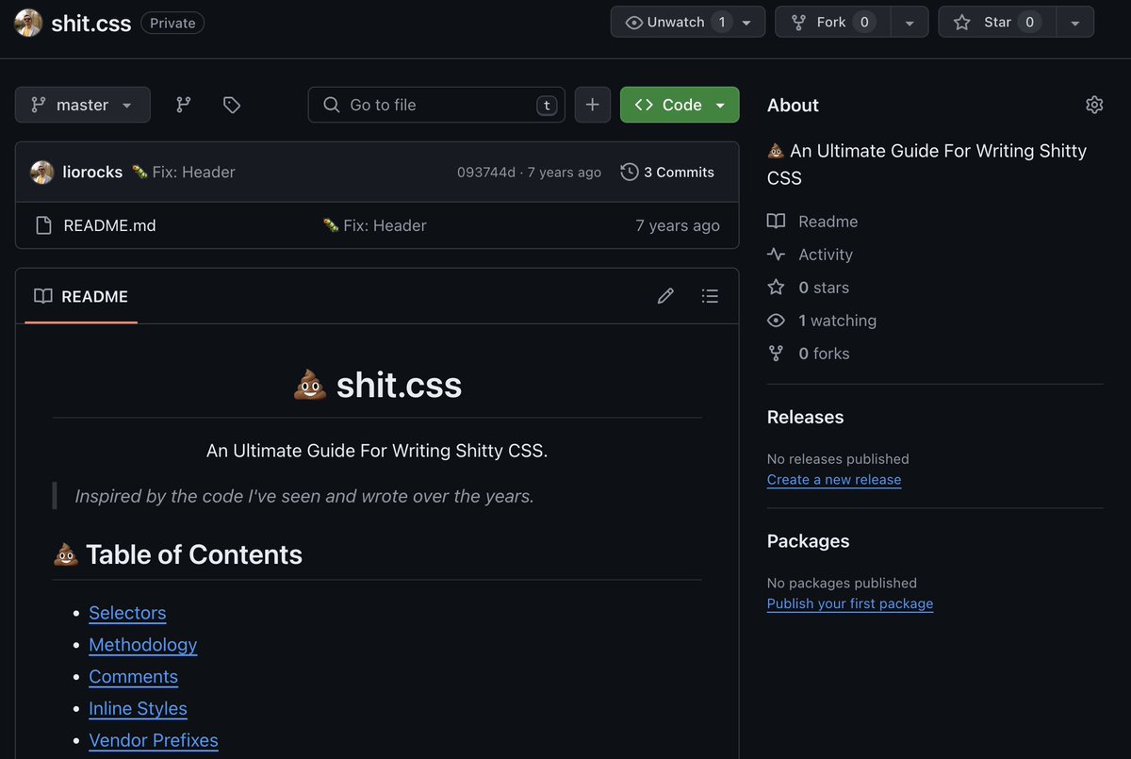
Task: View history via 3 Commits link
Action: (x=667, y=172)
